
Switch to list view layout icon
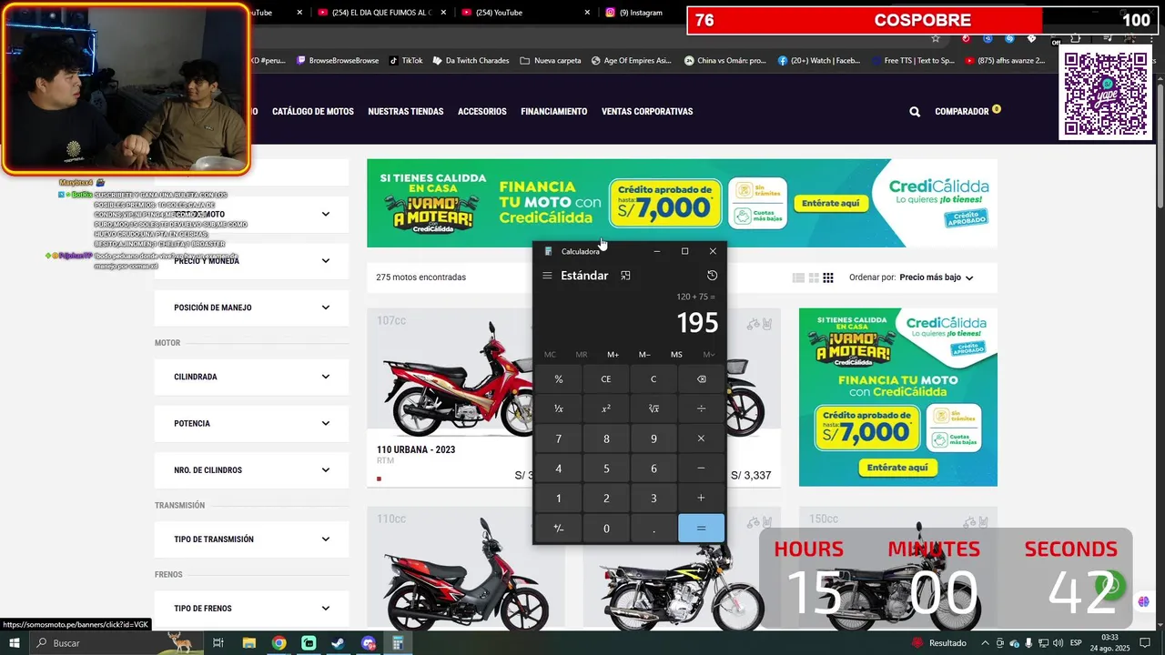(798, 277)
